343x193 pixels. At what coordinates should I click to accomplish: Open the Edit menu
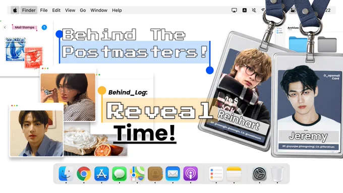[x=56, y=10]
